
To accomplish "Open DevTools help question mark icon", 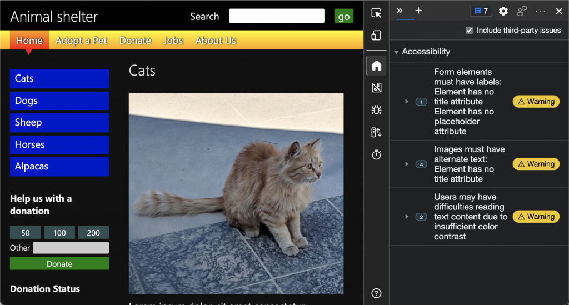I will coord(376,293).
